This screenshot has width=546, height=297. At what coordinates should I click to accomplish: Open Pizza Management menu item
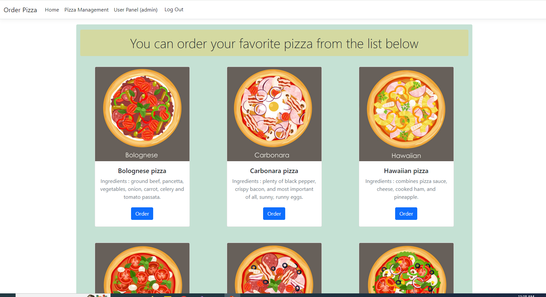[x=86, y=10]
